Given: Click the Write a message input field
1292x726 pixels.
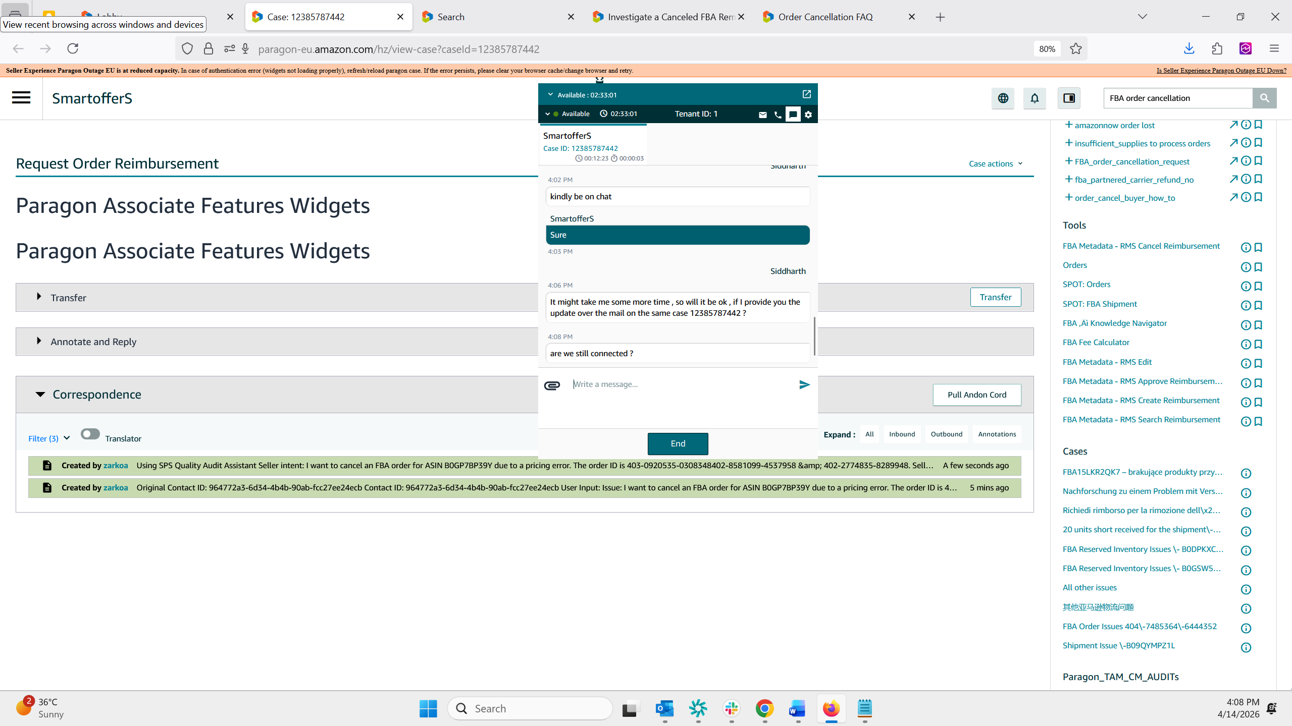Looking at the screenshot, I should coord(682,384).
